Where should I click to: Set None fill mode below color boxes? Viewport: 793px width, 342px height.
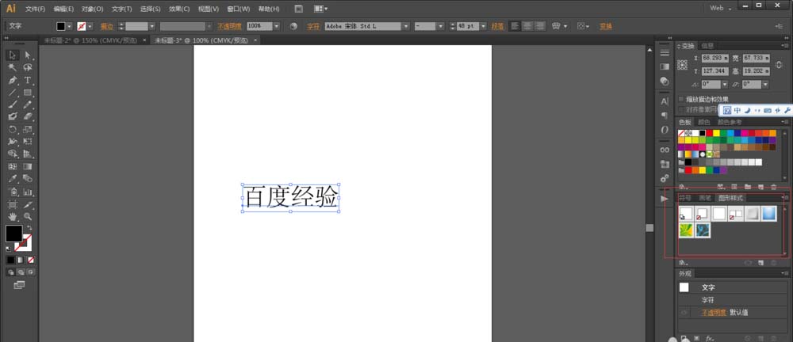pyautogui.click(x=31, y=260)
